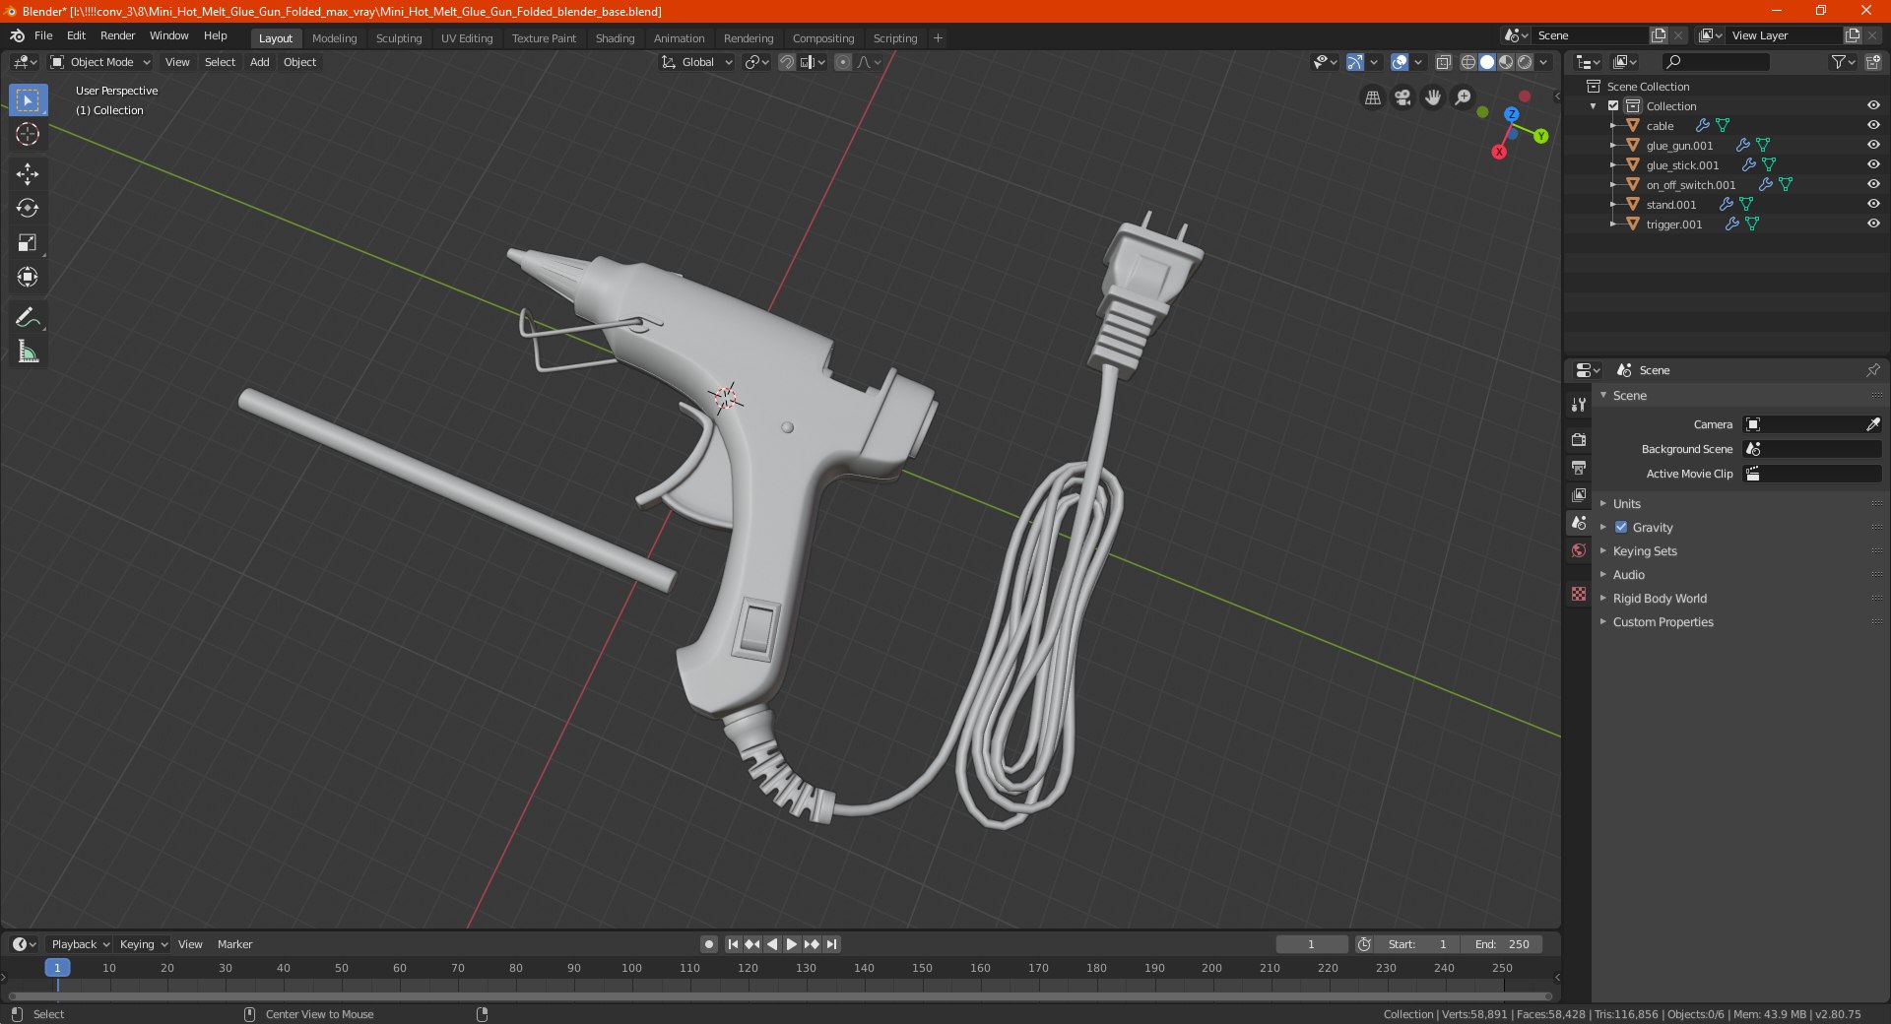The image size is (1891, 1024).
Task: Toggle snapping magnet icon
Action: coord(787,62)
